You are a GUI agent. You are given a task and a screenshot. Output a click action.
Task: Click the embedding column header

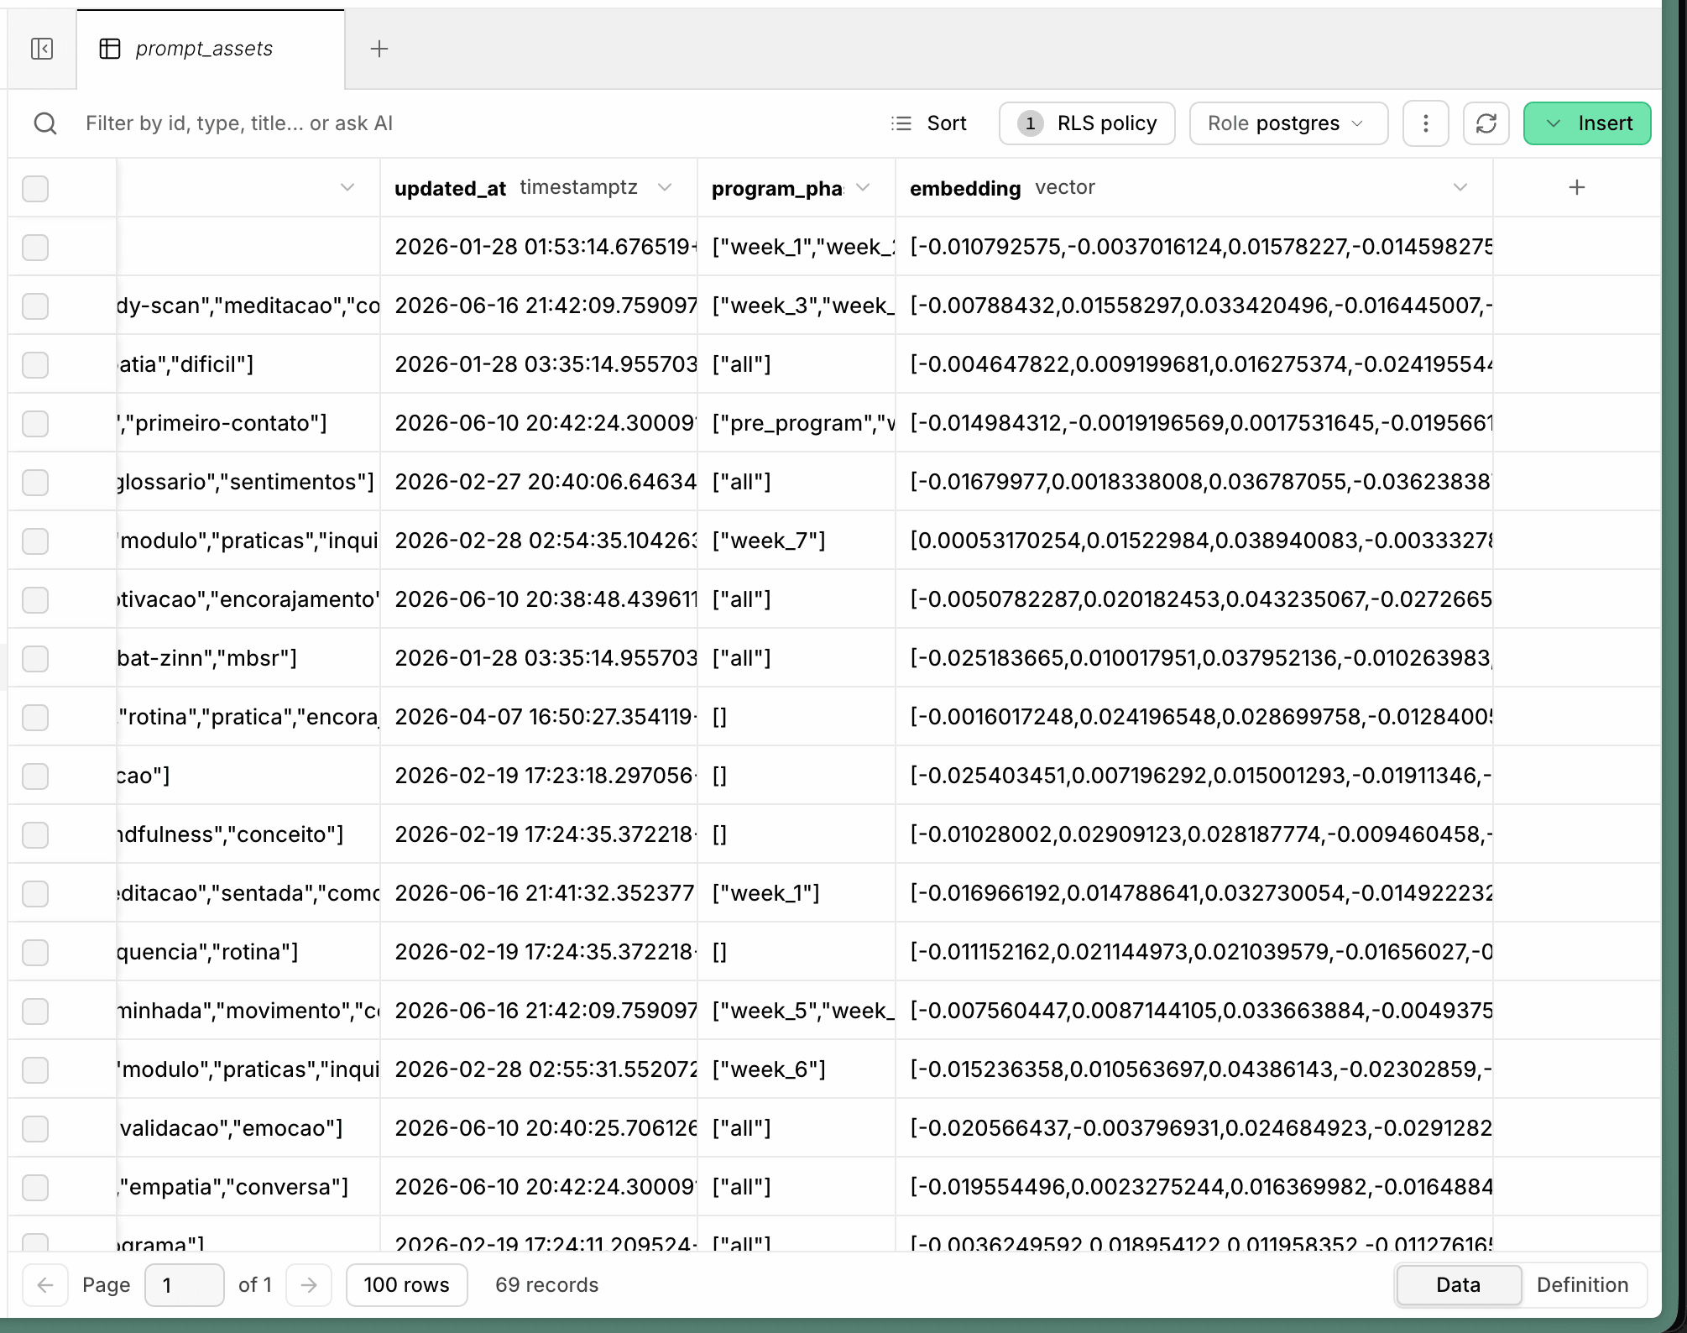coord(1193,187)
